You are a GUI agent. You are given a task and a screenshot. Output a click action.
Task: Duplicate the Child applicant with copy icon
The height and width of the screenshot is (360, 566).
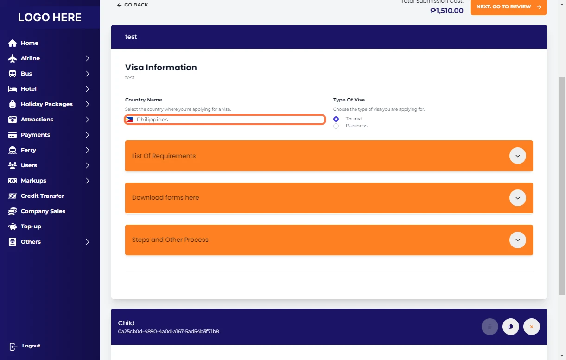point(510,327)
